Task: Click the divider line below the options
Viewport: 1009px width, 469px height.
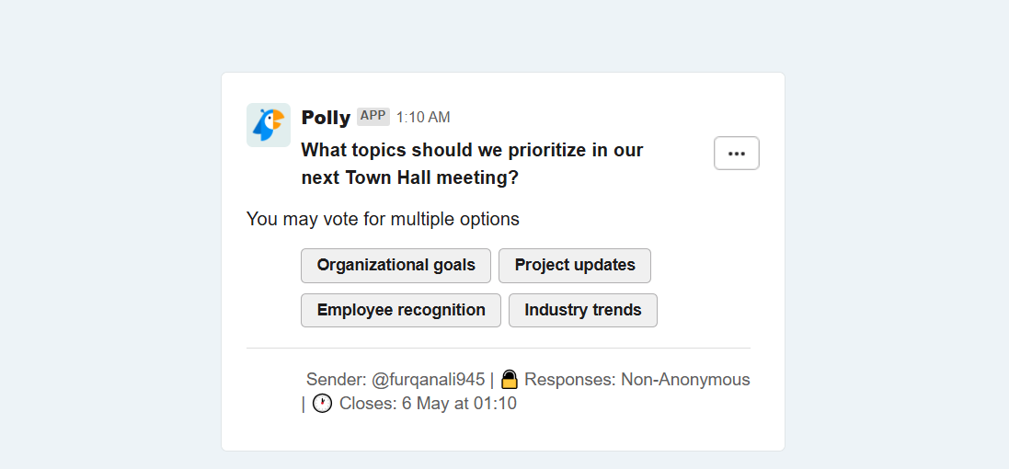Action: (499, 348)
